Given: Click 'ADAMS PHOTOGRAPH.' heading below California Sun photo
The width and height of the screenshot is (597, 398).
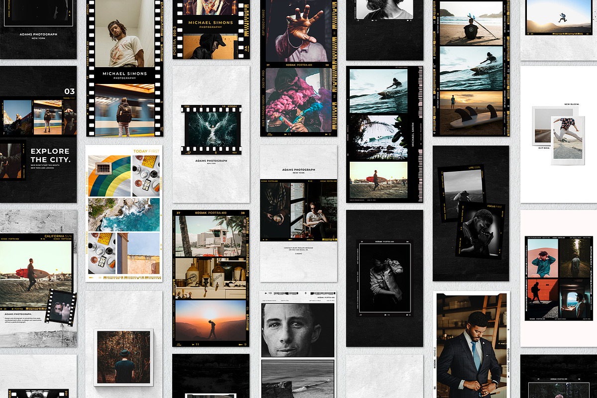Looking at the screenshot, I should [x=18, y=314].
